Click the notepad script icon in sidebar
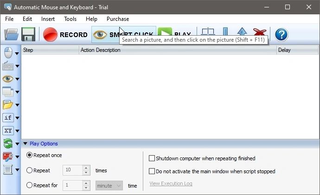This screenshot has width=320, height=195. point(8,170)
